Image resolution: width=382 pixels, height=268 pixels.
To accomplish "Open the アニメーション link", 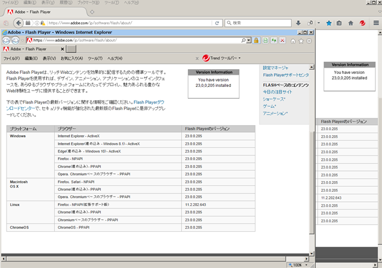I will [275, 113].
